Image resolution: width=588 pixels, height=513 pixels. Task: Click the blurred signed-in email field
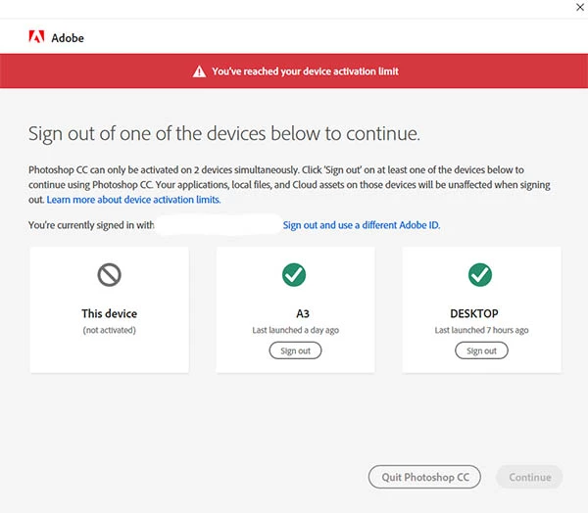coord(219,225)
